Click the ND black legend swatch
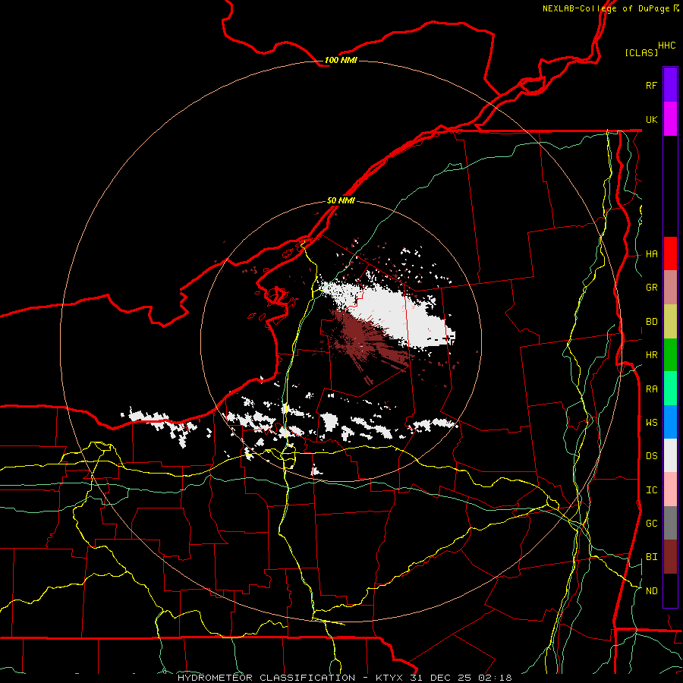This screenshot has height=683, width=683. [x=670, y=590]
